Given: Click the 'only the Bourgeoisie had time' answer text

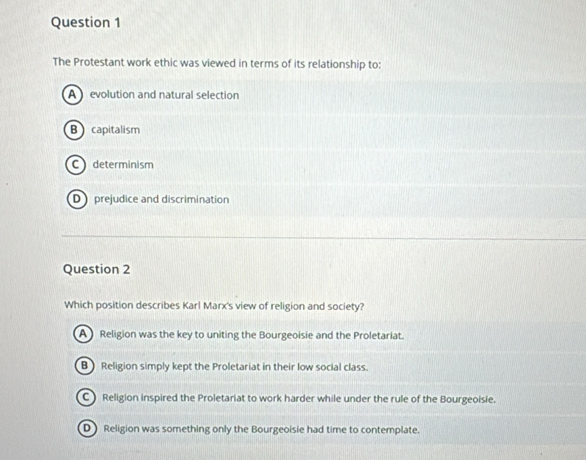Looking at the screenshot, I should click(262, 429).
